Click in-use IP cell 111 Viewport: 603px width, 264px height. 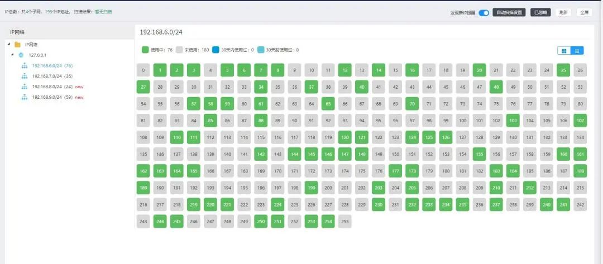pyautogui.click(x=194, y=137)
